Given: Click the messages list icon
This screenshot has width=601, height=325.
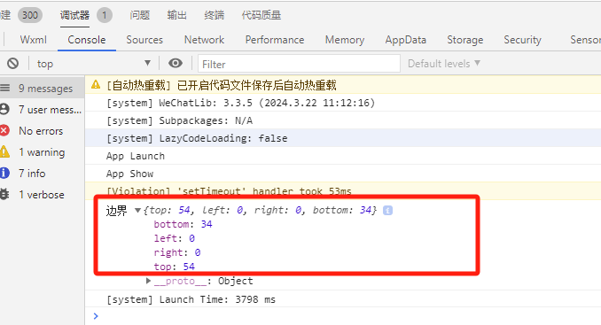Looking at the screenshot, I should 4,88.
